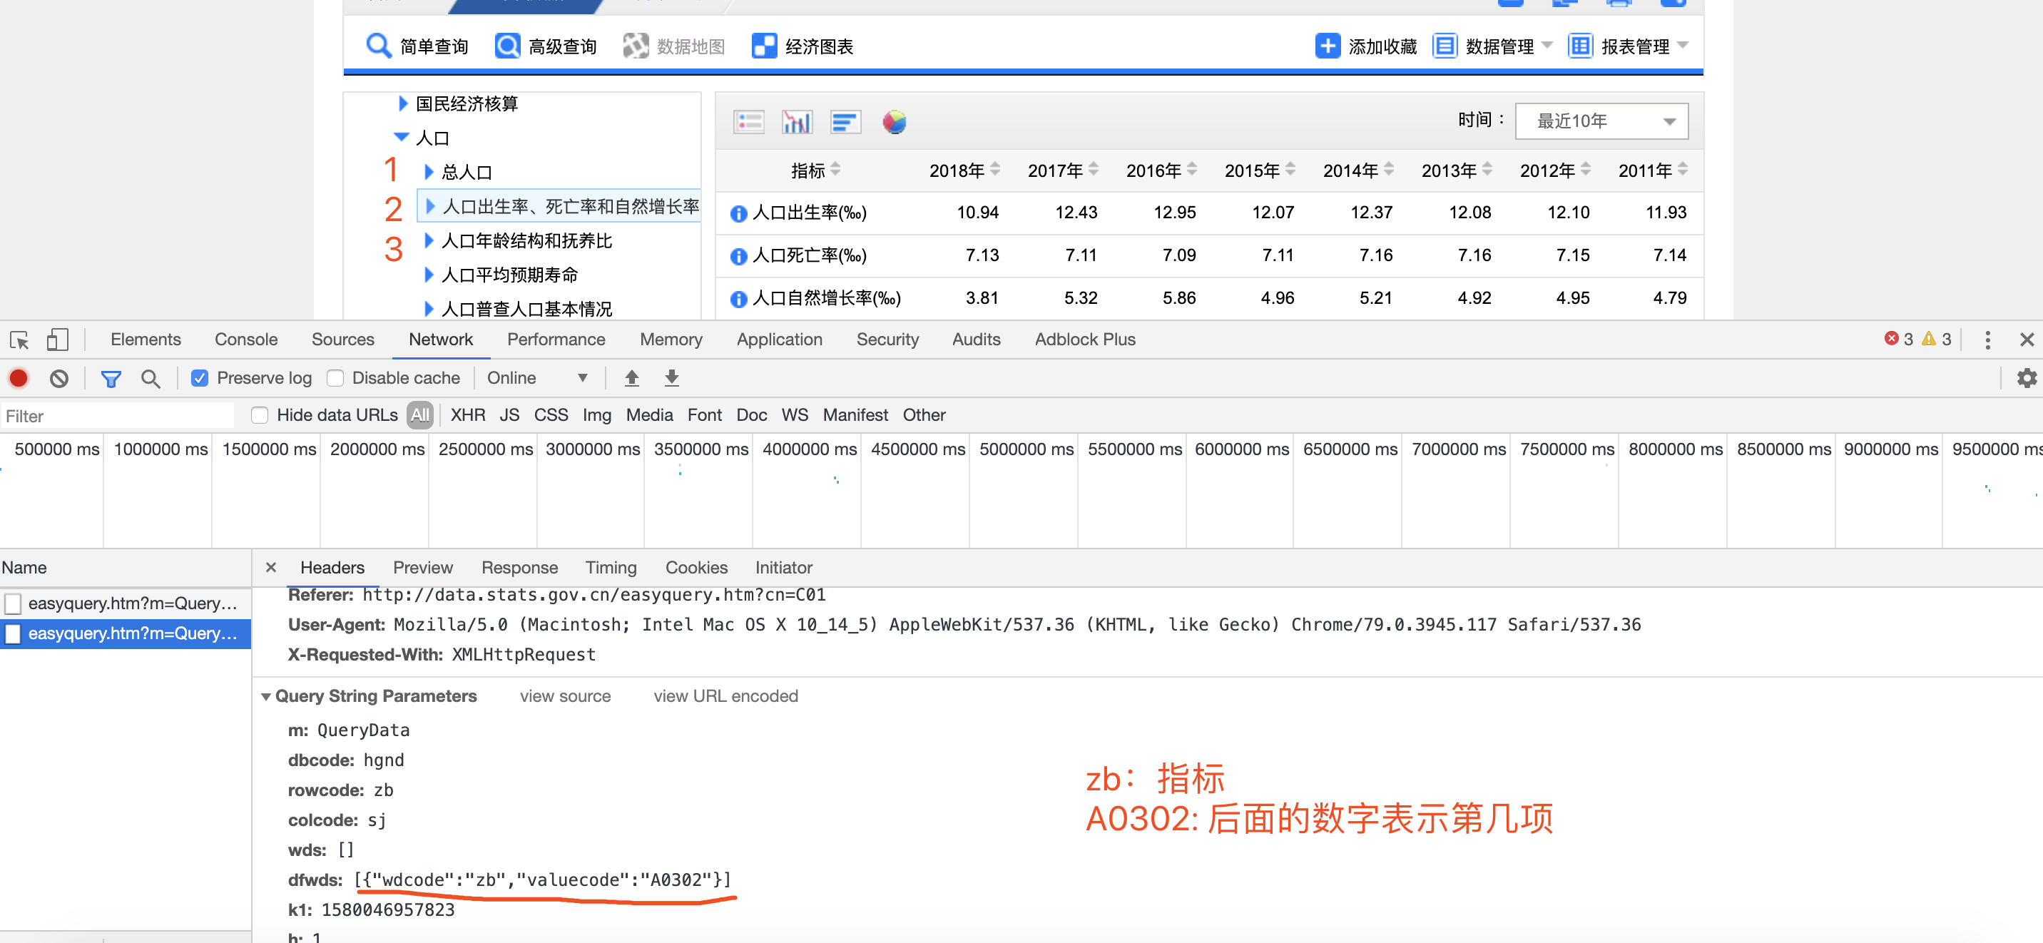Click the view source link

click(565, 695)
